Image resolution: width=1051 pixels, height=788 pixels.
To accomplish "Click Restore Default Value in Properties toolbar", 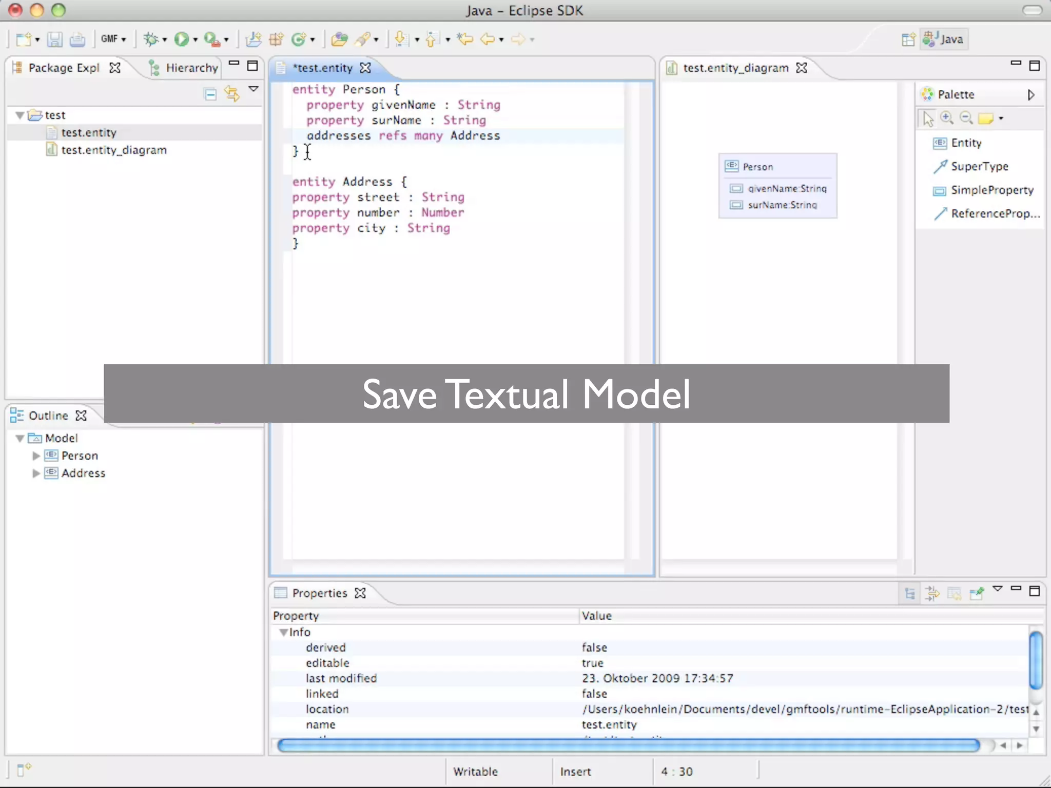I will tap(954, 594).
